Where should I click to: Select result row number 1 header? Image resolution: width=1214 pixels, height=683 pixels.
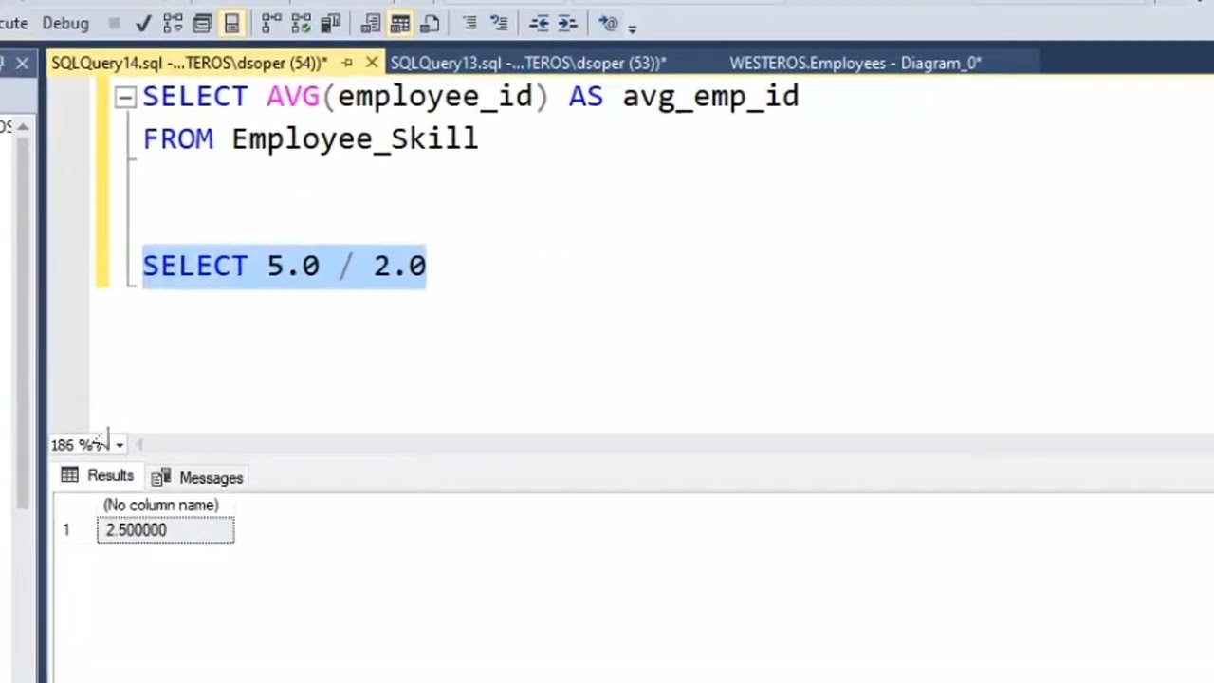(66, 529)
